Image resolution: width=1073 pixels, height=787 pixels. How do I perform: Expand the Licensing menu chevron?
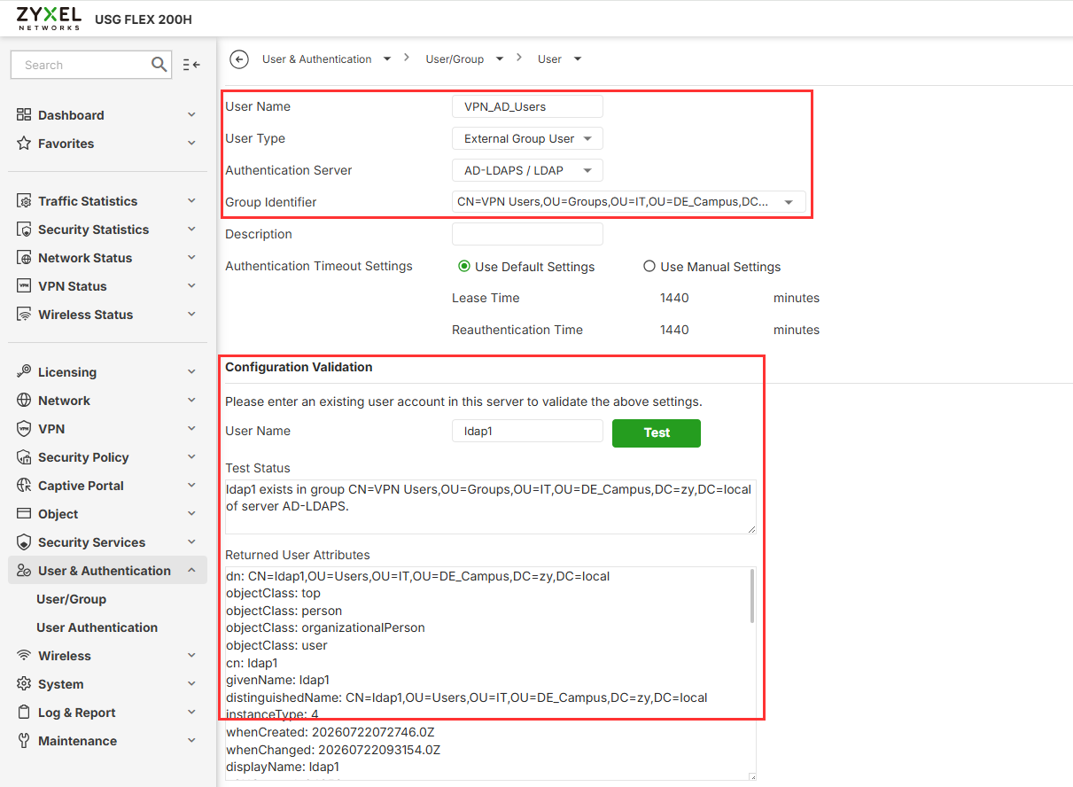[191, 372]
